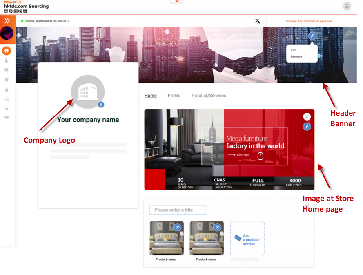
Task: Switch to the Product/Services tab
Action: (209, 96)
